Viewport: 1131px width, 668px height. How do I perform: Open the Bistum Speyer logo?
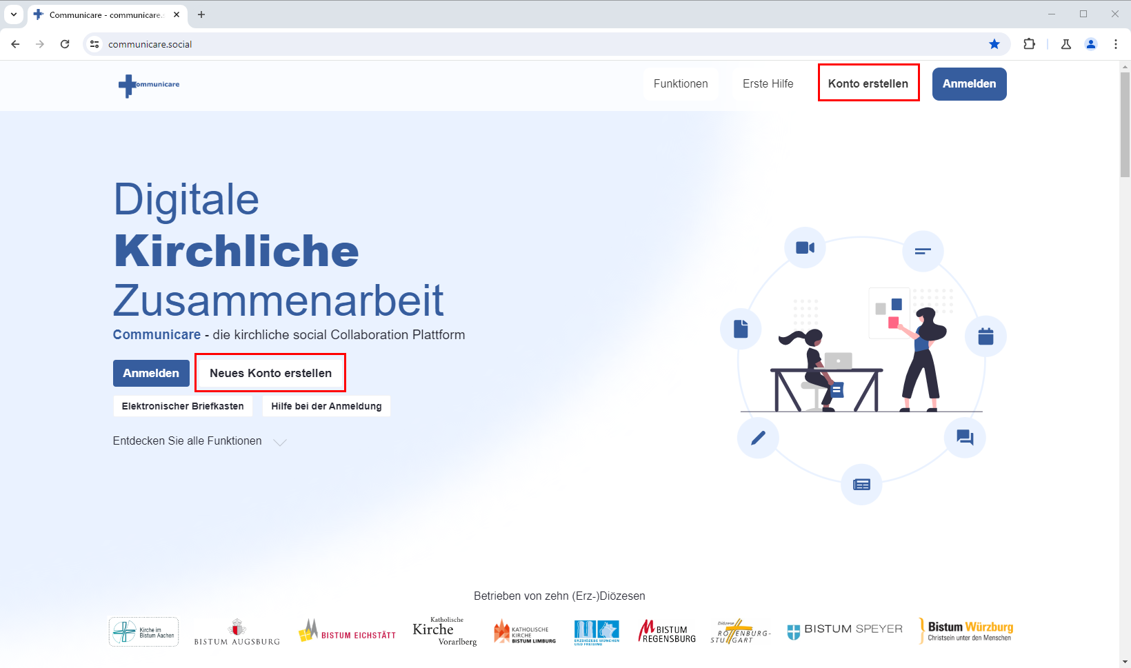(845, 631)
